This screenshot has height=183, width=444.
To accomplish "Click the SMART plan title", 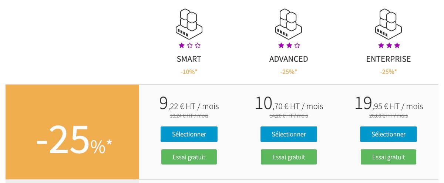I will [x=189, y=59].
